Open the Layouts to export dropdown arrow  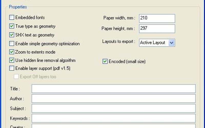172,43
